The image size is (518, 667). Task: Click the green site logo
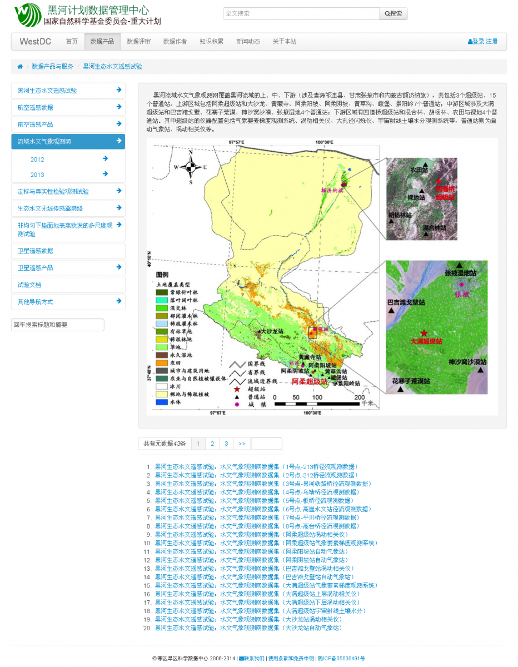click(x=28, y=15)
